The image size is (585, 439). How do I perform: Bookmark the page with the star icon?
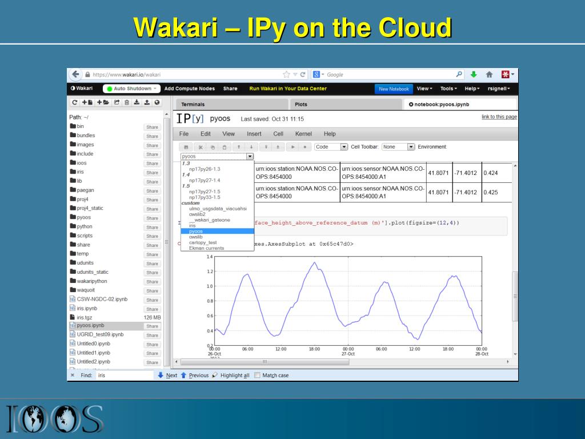coord(287,75)
